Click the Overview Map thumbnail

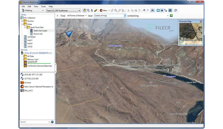click(x=190, y=34)
